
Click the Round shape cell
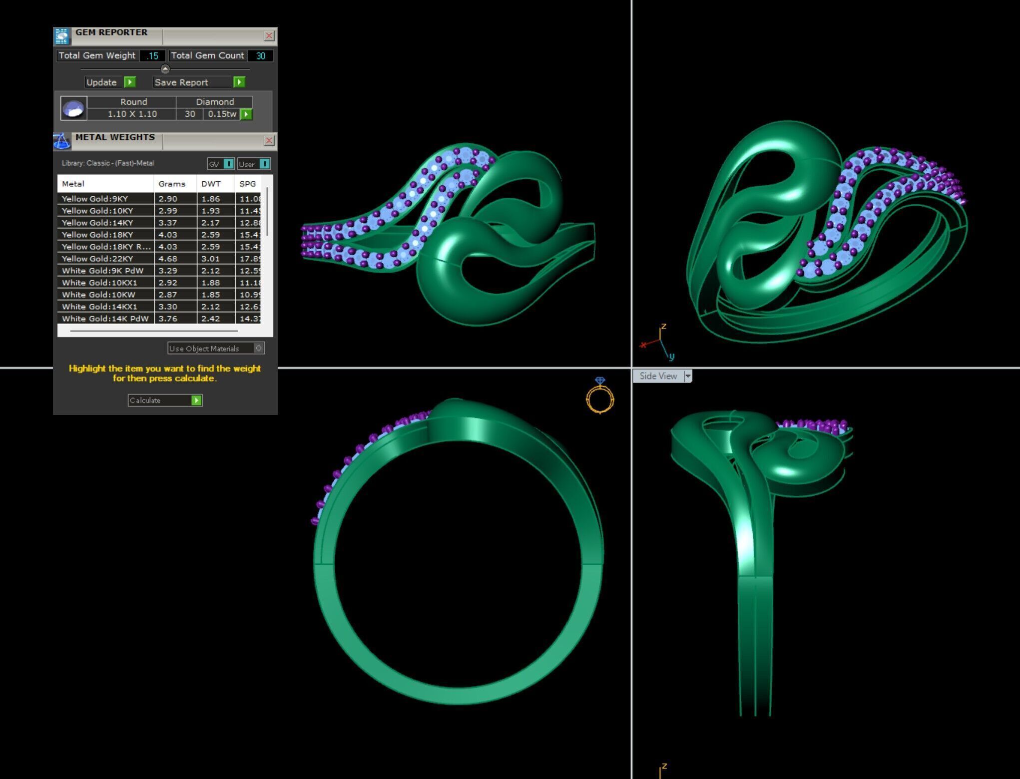coord(132,102)
